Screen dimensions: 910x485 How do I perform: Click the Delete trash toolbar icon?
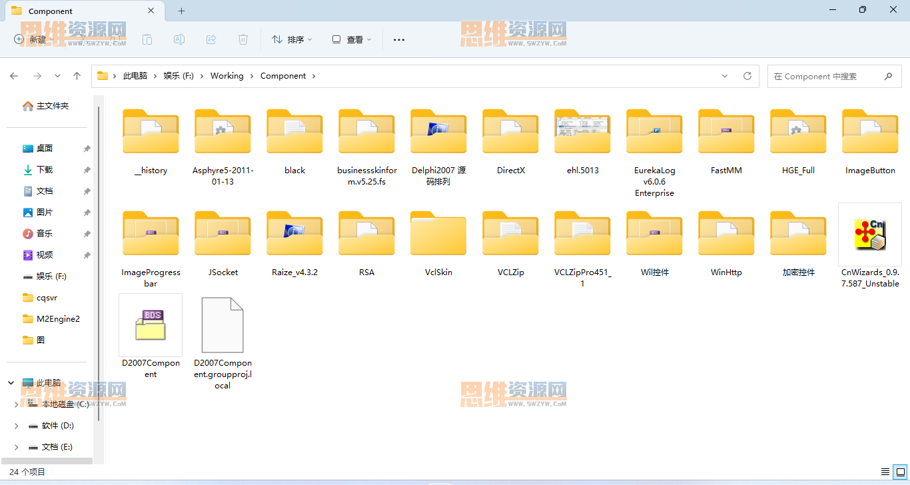243,39
